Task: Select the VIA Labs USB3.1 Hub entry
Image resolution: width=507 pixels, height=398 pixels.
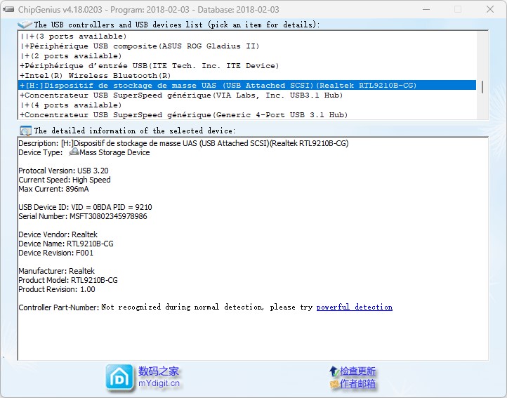Action: 181,95
